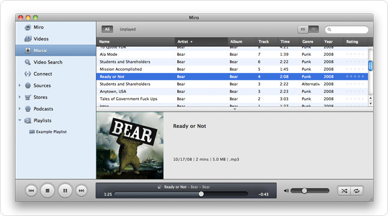
Task: Select Anytown, USA track
Action: pos(232,91)
